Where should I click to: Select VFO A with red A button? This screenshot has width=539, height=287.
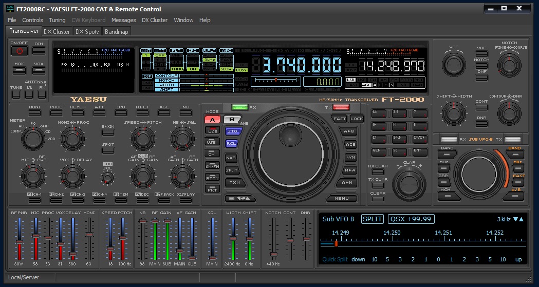coord(212,120)
